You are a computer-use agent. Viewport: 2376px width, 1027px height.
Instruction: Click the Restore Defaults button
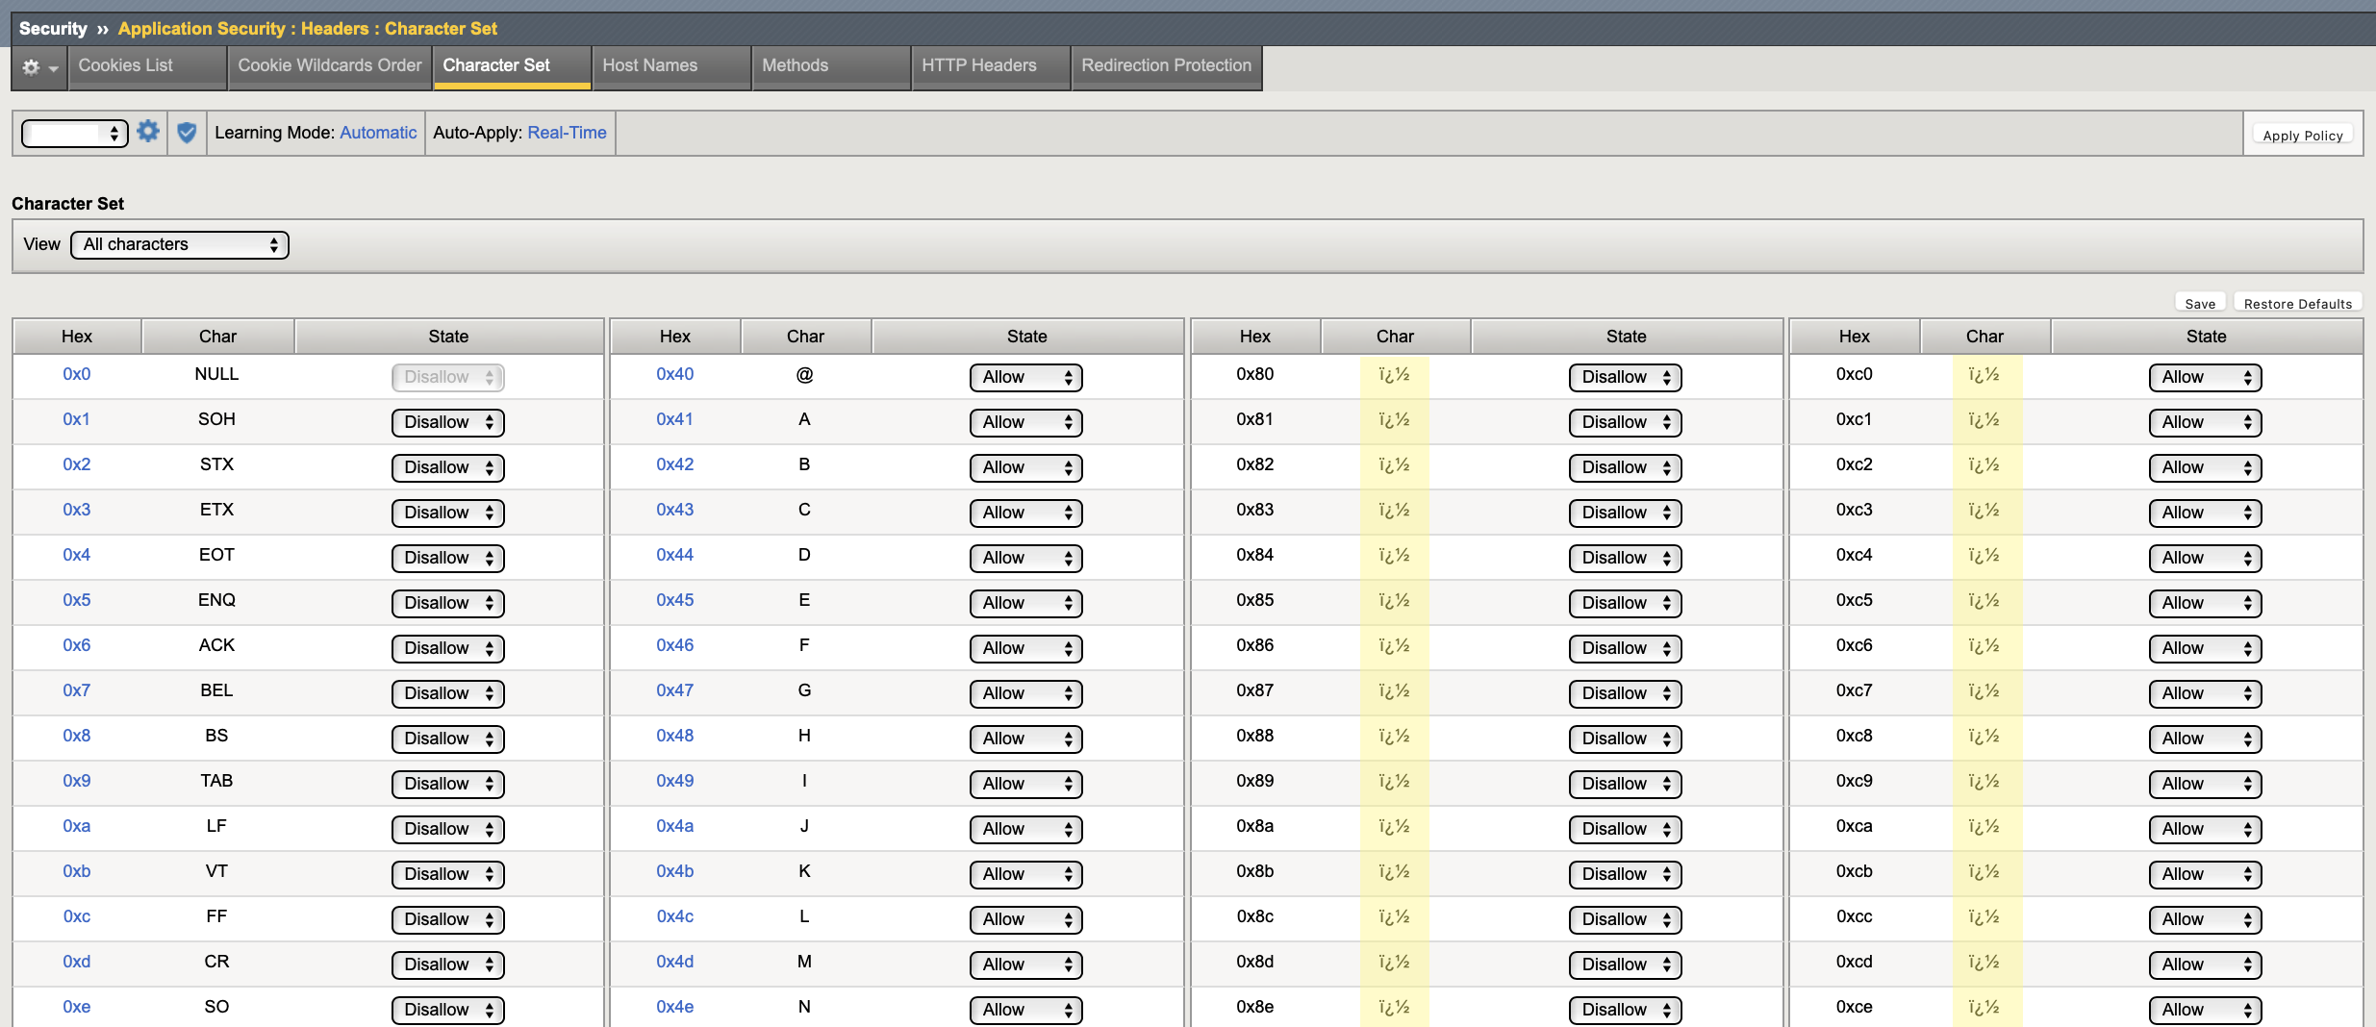click(2298, 304)
